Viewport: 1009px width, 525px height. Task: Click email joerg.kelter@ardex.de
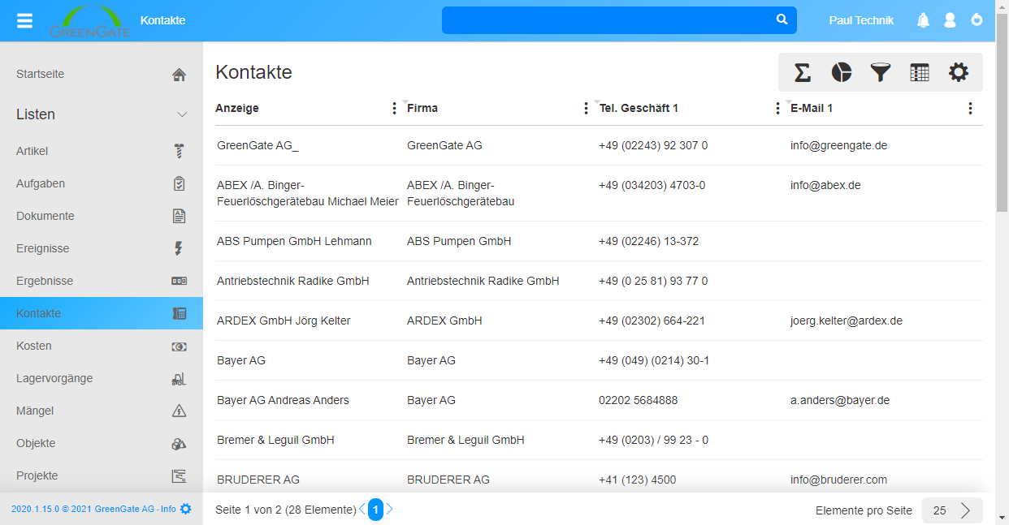847,321
